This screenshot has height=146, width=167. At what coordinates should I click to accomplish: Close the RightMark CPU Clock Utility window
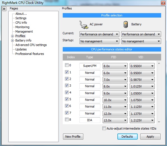point(163,3)
